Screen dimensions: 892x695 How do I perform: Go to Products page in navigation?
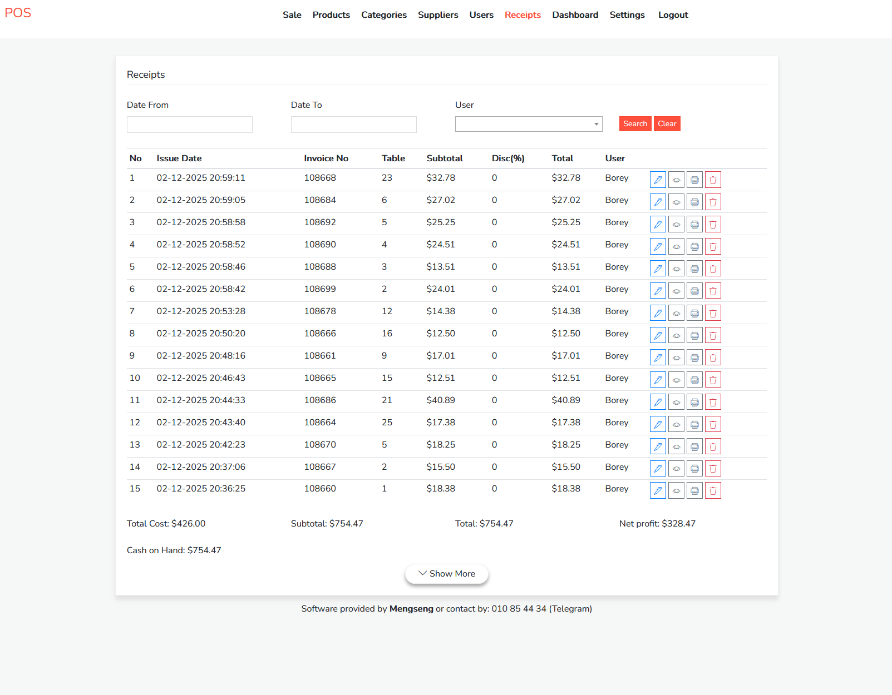click(331, 15)
